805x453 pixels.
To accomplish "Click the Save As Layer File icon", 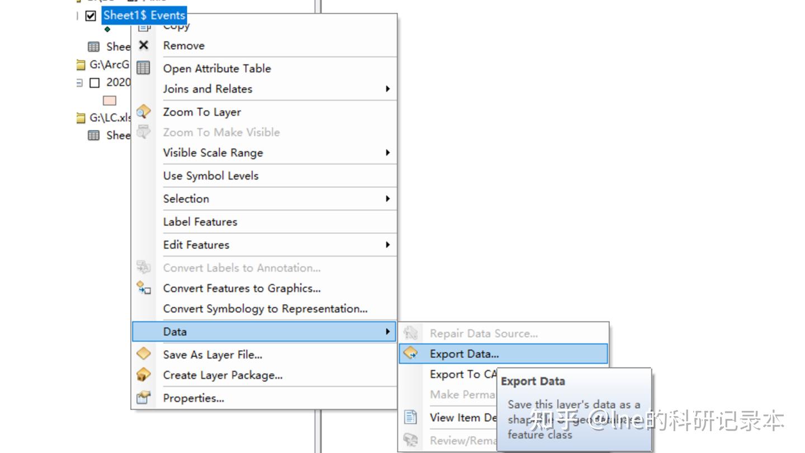I will click(144, 354).
